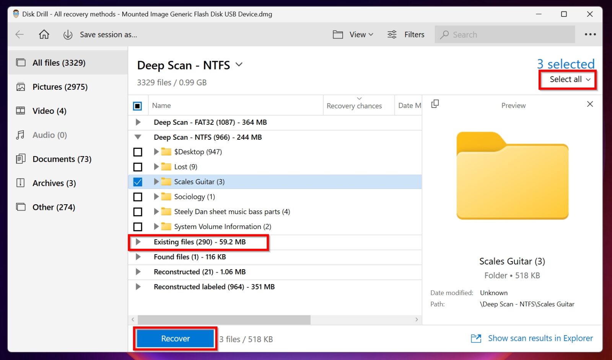Select the Audio category icon in sidebar

(x=21, y=135)
